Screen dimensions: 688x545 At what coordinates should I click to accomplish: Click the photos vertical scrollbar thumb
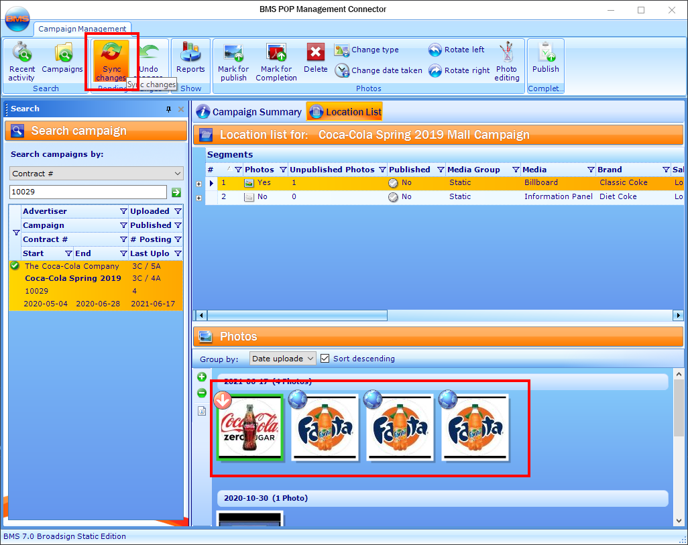(679, 408)
